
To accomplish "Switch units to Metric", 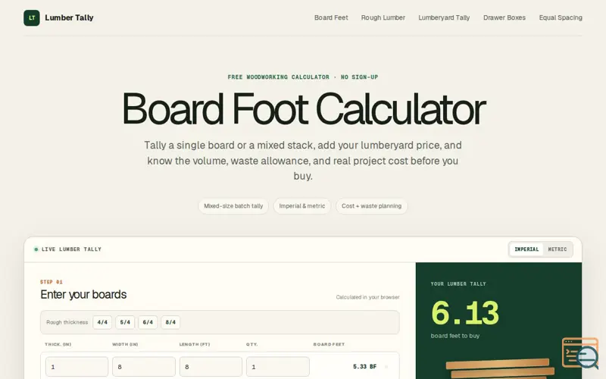I will click(558, 249).
